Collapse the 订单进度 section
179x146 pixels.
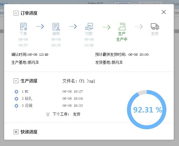pos(16,13)
